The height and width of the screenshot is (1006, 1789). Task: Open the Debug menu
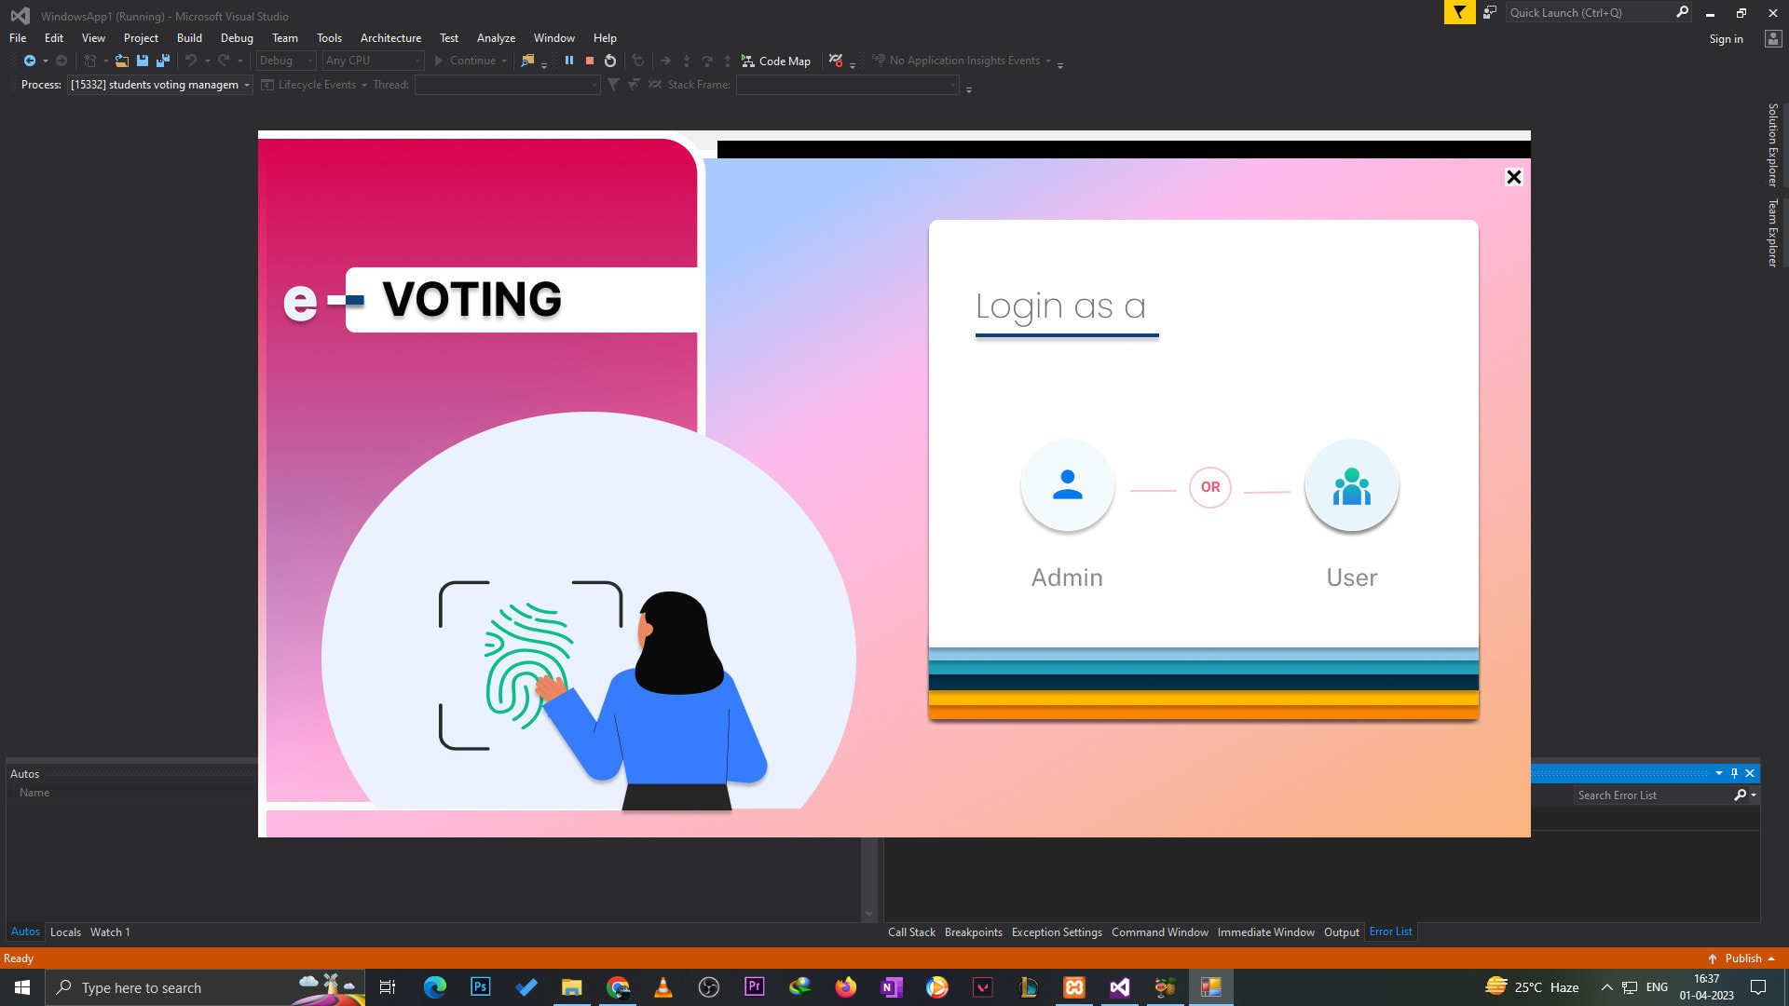tap(237, 38)
